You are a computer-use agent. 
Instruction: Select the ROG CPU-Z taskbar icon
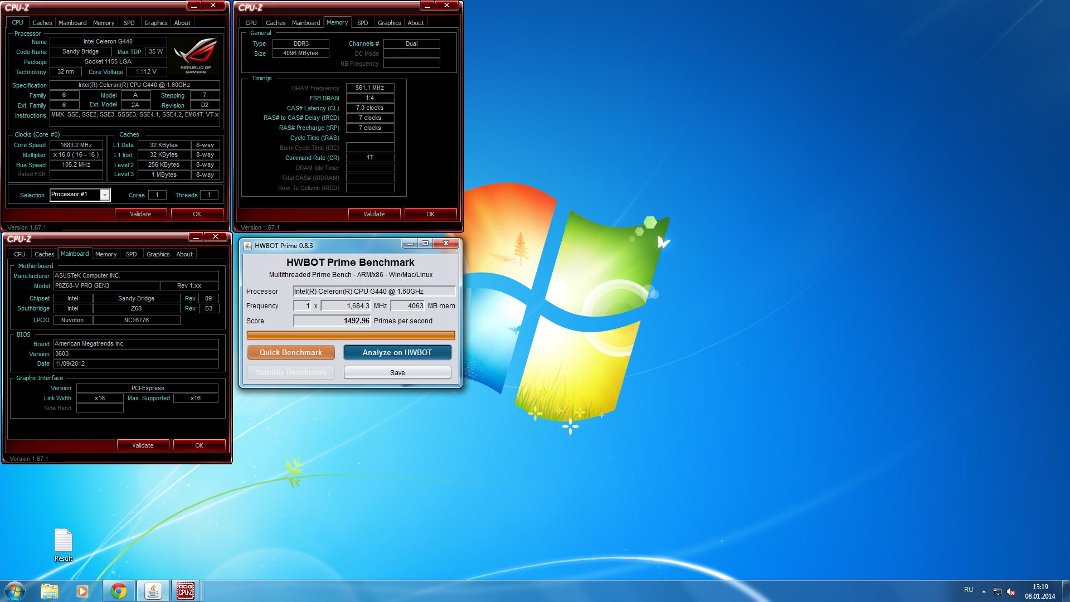point(186,591)
